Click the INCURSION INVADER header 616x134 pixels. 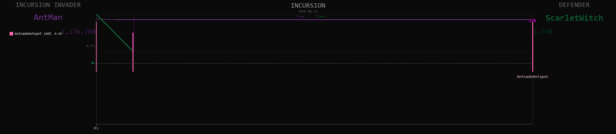click(x=48, y=5)
